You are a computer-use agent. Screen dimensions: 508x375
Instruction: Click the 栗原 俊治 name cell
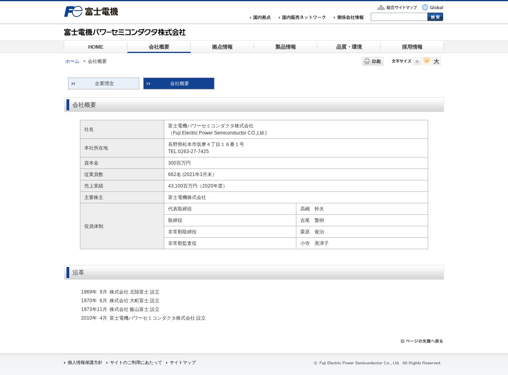pos(362,232)
